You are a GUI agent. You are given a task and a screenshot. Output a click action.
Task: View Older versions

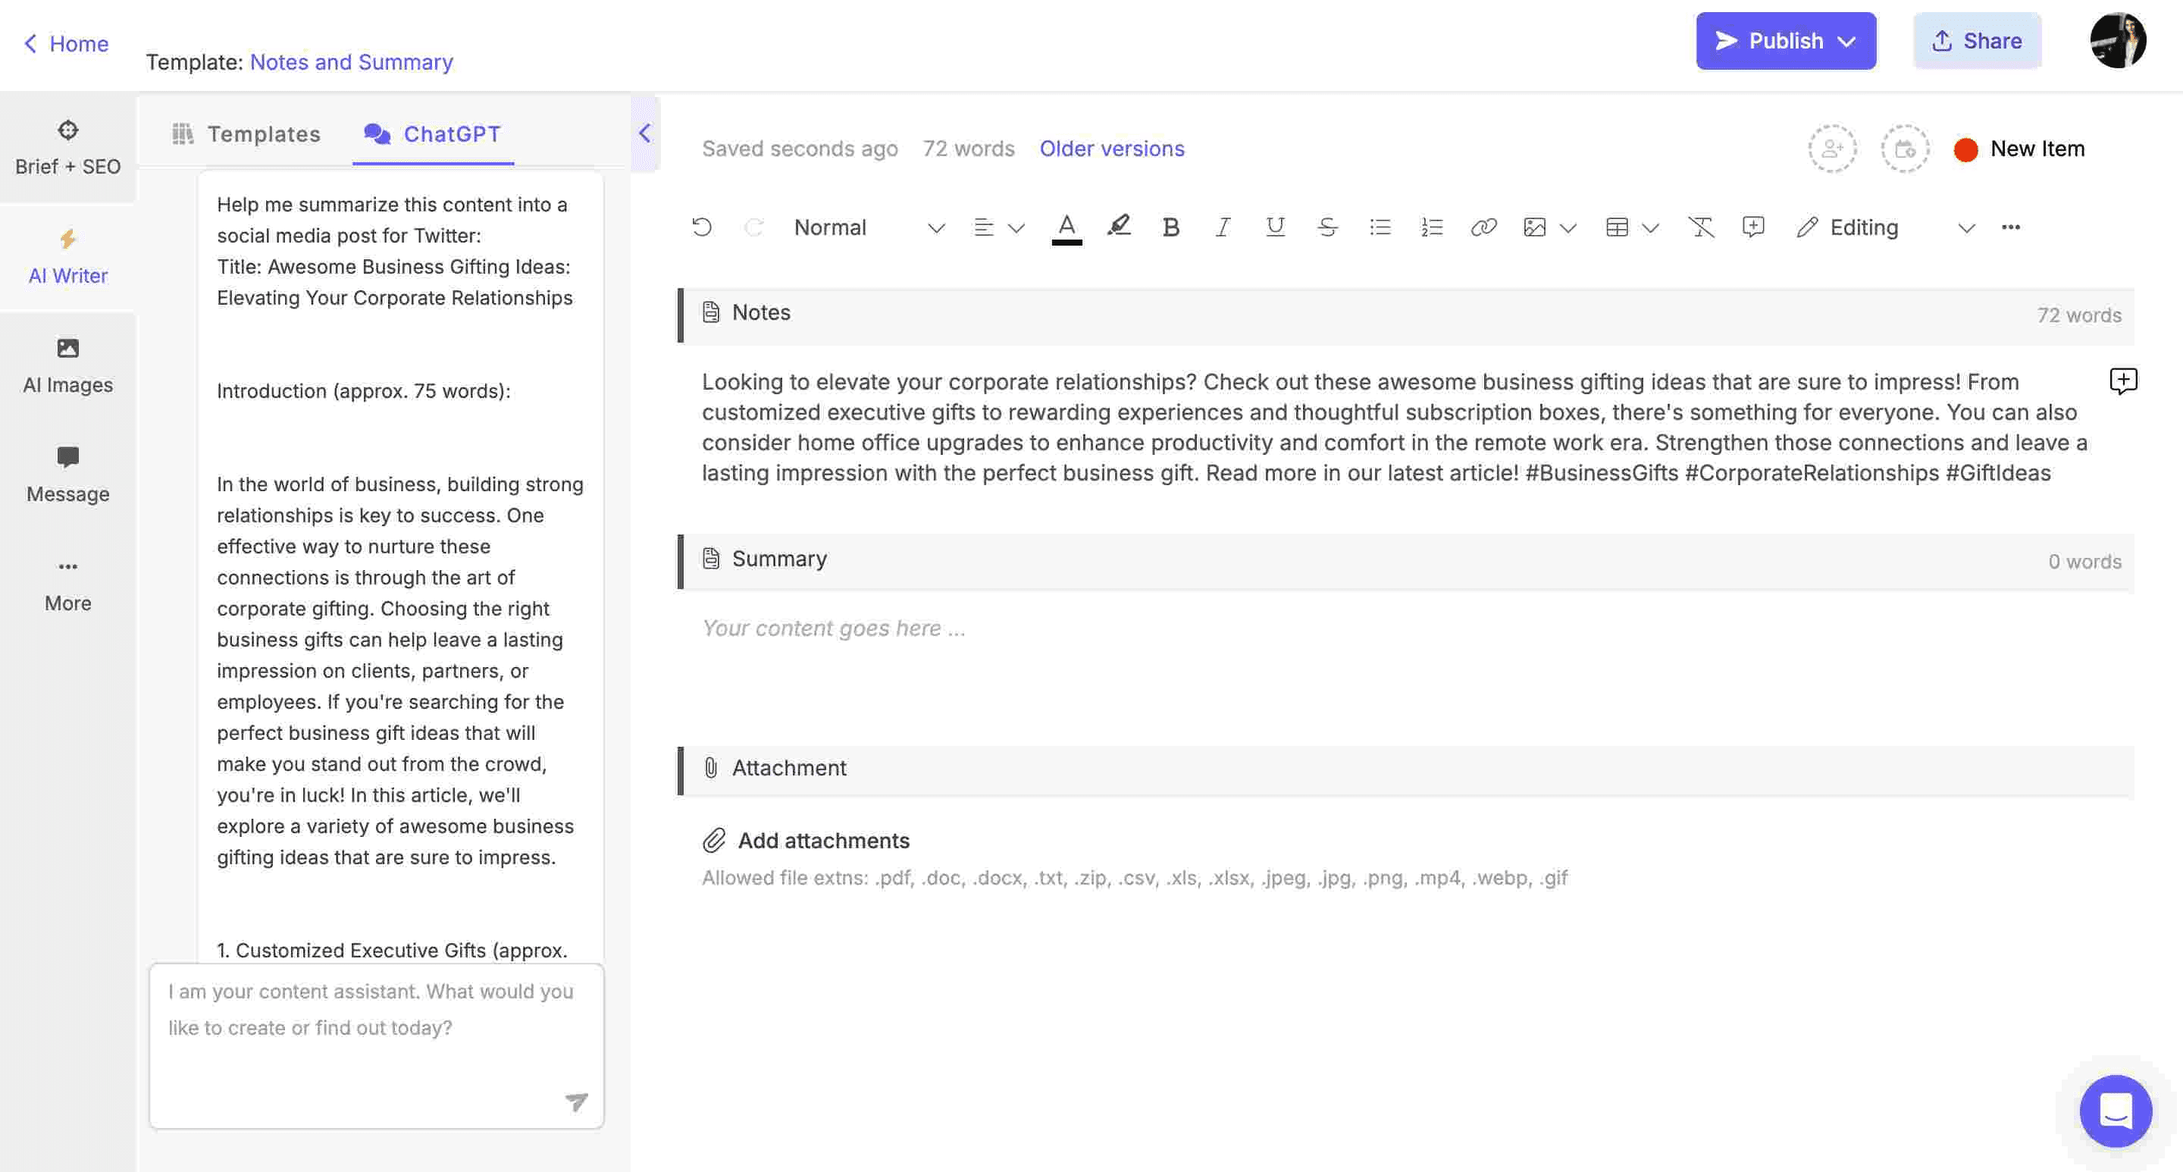coord(1111,149)
